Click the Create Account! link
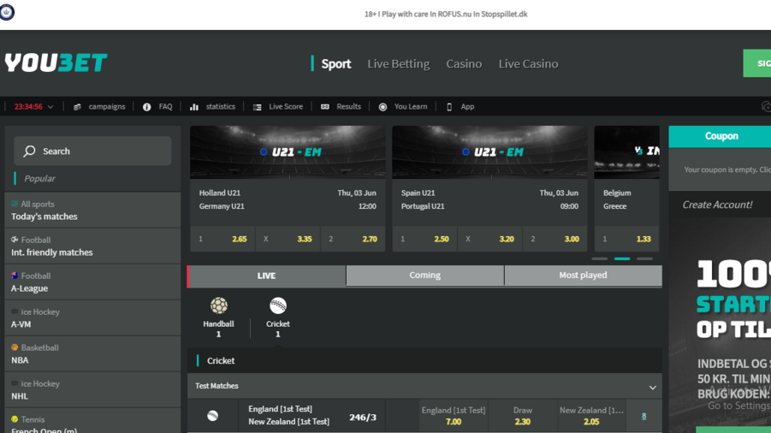Screen dimensions: 771x433 tap(717, 205)
